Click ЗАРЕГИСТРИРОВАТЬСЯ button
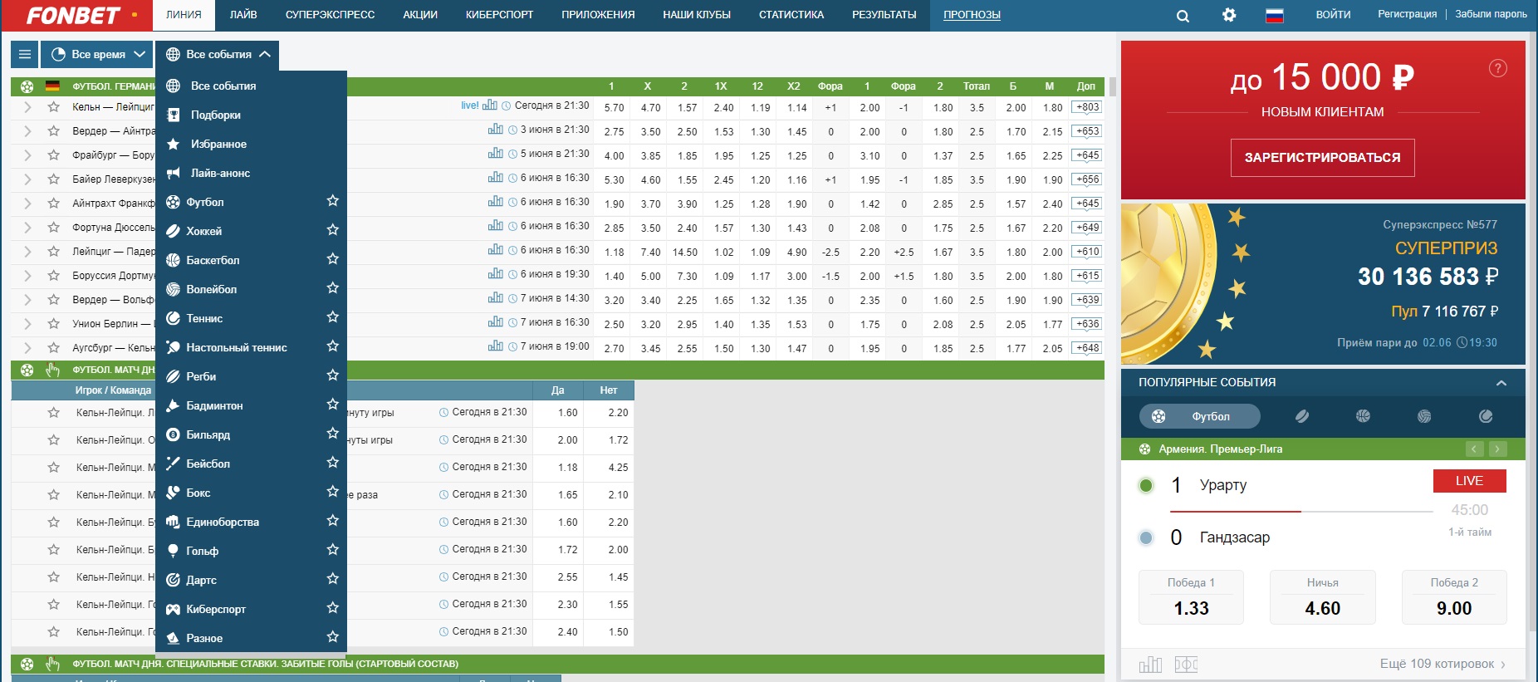The height and width of the screenshot is (682, 1538). 1322,158
